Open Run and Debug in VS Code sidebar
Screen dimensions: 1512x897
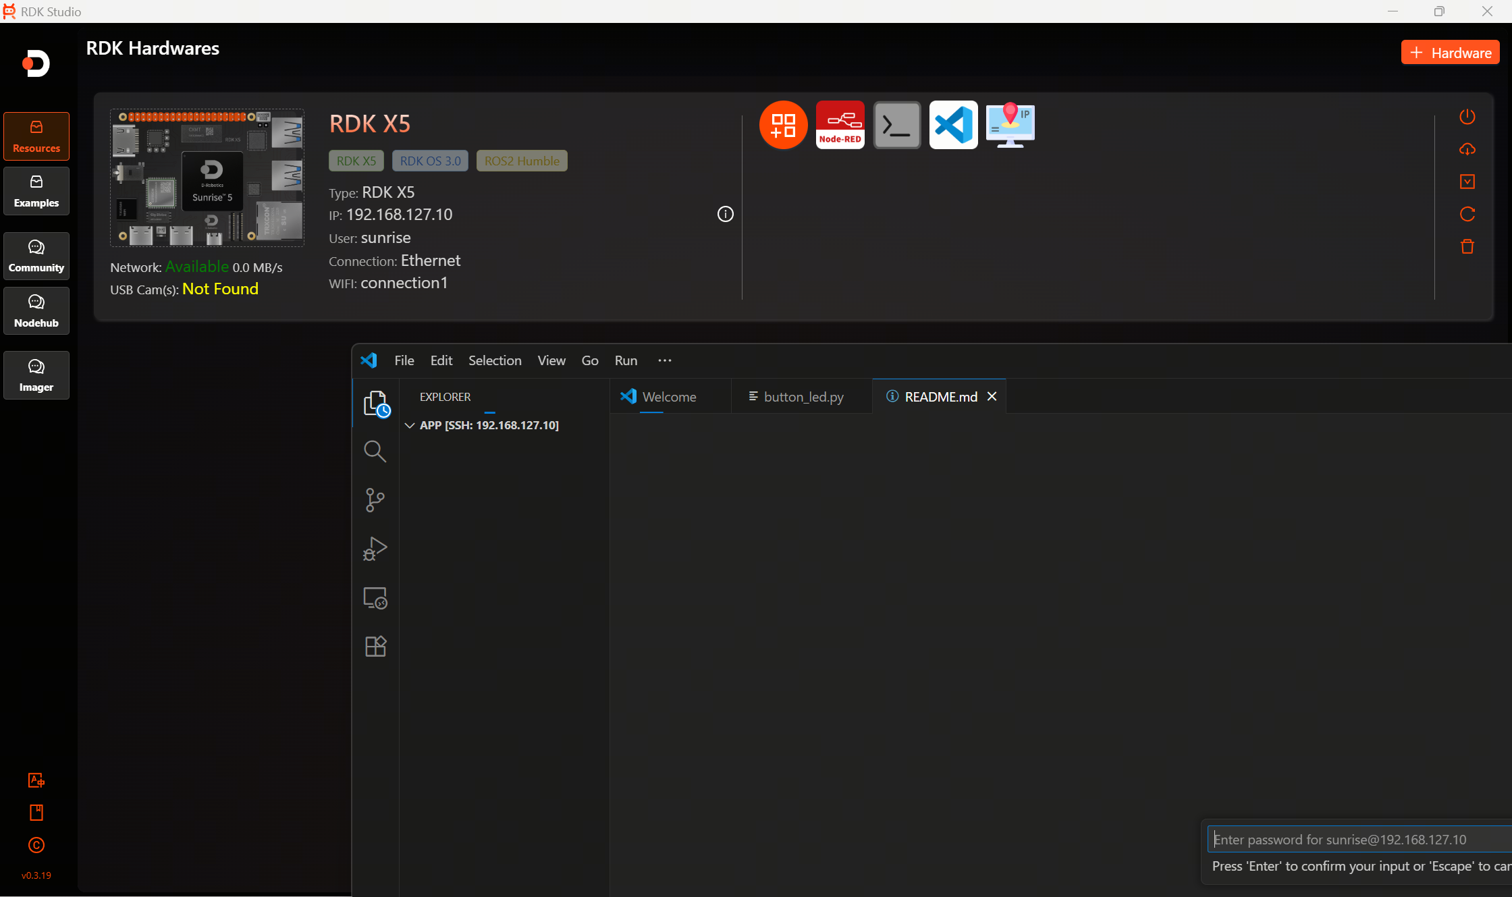375,548
